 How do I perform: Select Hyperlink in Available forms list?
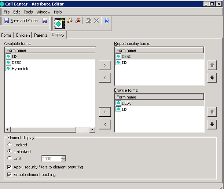click(x=20, y=69)
